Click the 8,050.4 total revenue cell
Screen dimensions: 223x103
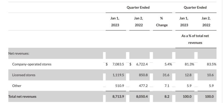[x=142, y=97]
